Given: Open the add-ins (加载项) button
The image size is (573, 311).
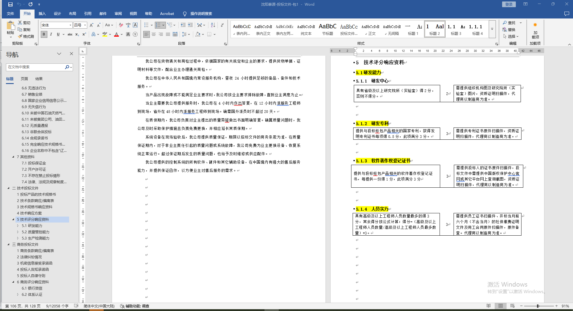Looking at the screenshot, I should 535,31.
